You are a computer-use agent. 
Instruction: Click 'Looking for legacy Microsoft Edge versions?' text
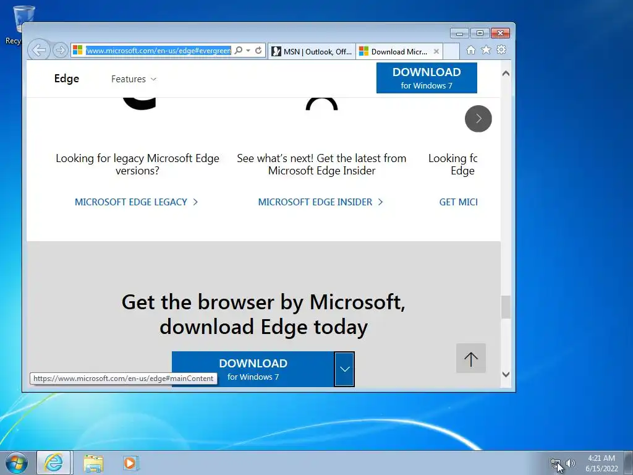(x=137, y=165)
